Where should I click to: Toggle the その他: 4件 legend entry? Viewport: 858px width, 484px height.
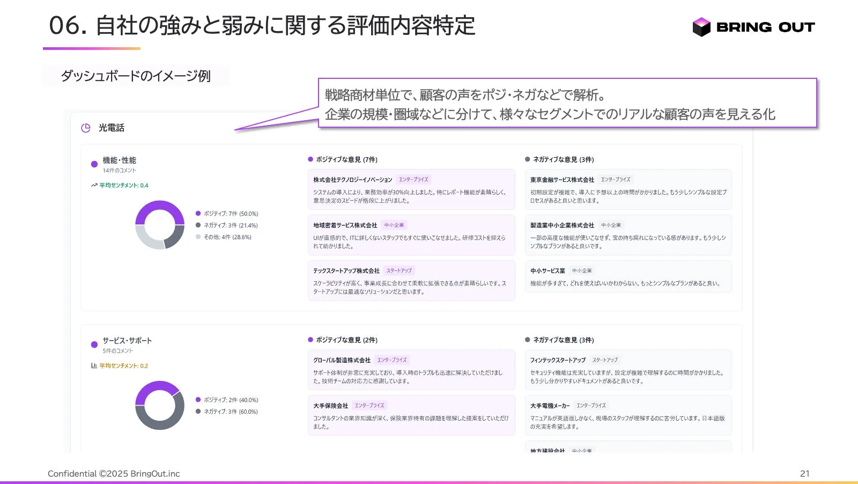click(226, 238)
